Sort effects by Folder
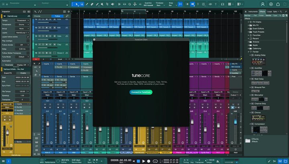The image size is (289, 164). pyautogui.click(x=261, y=16)
